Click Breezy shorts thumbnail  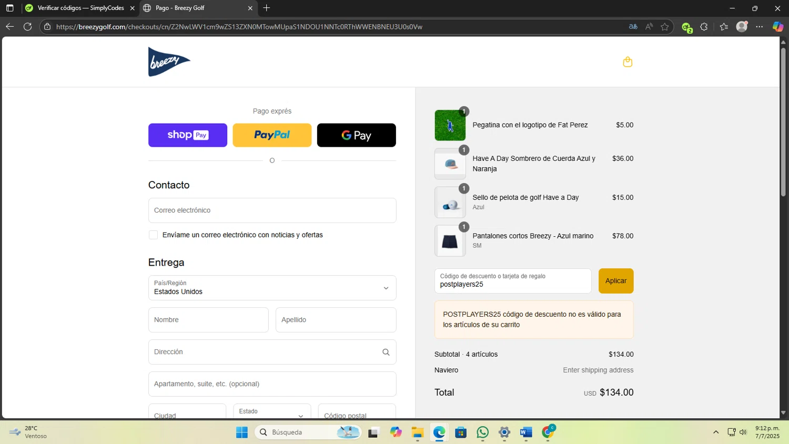[x=450, y=240]
